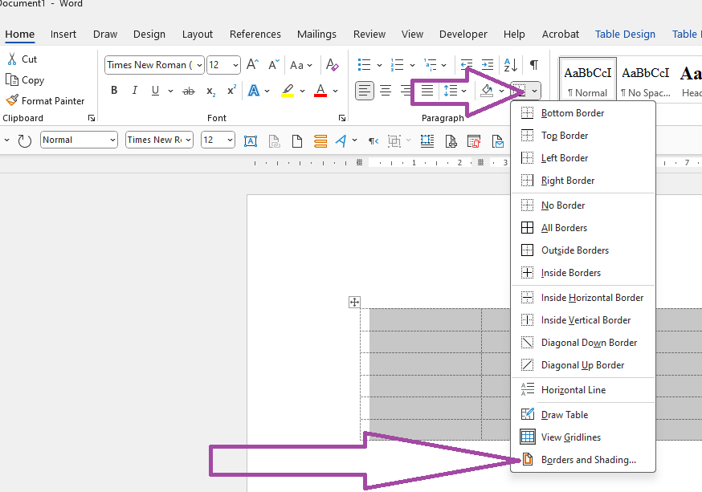Toggle justified alignment
Viewport: 702px width, 492px height.
pyautogui.click(x=427, y=90)
